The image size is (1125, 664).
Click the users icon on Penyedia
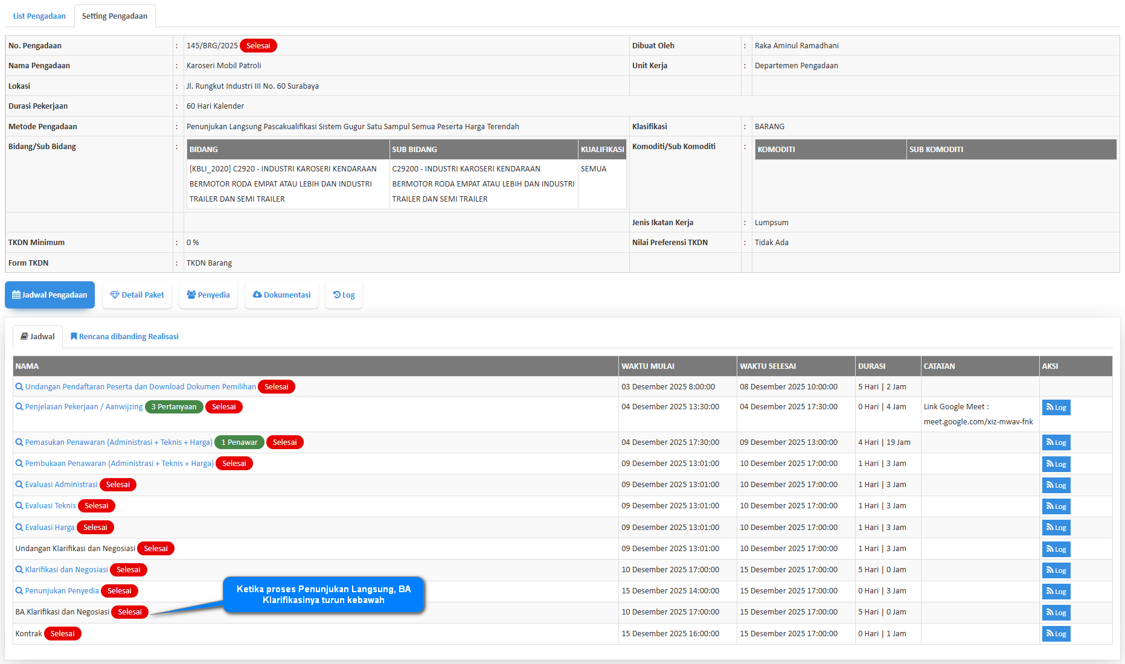[x=191, y=295]
